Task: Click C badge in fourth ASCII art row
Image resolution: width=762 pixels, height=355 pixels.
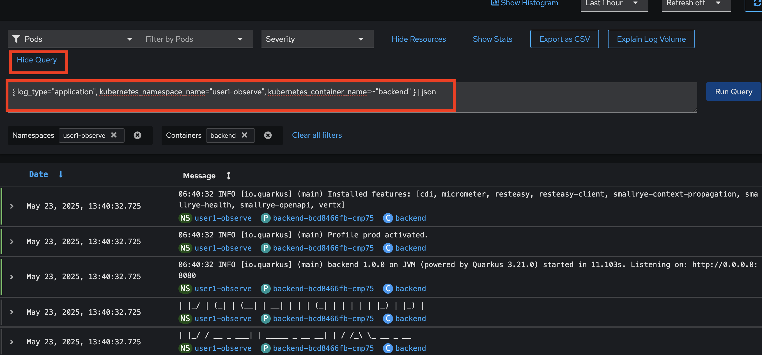Action: [388, 318]
